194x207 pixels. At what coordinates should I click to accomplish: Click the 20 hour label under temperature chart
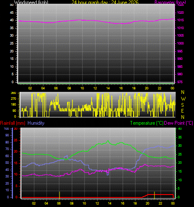[147, 203]
